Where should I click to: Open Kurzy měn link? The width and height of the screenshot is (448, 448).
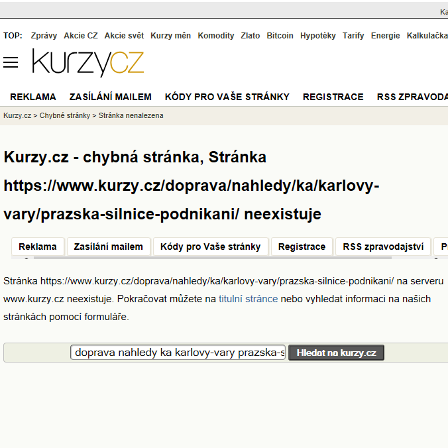point(170,36)
